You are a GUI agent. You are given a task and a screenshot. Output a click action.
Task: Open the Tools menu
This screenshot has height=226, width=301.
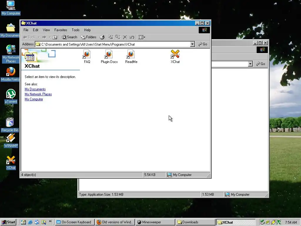click(76, 30)
